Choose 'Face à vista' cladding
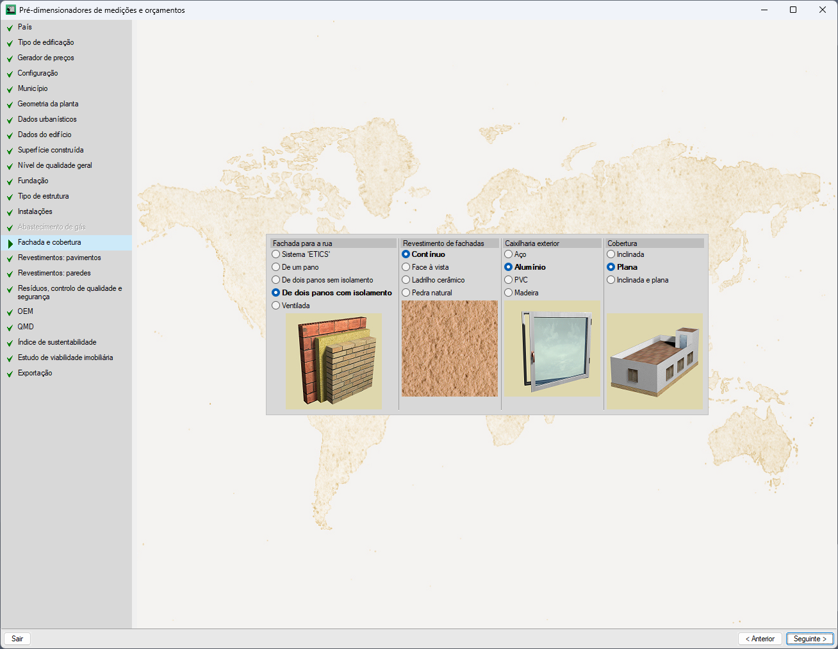Screen dimensions: 838x649 pyautogui.click(x=425, y=267)
